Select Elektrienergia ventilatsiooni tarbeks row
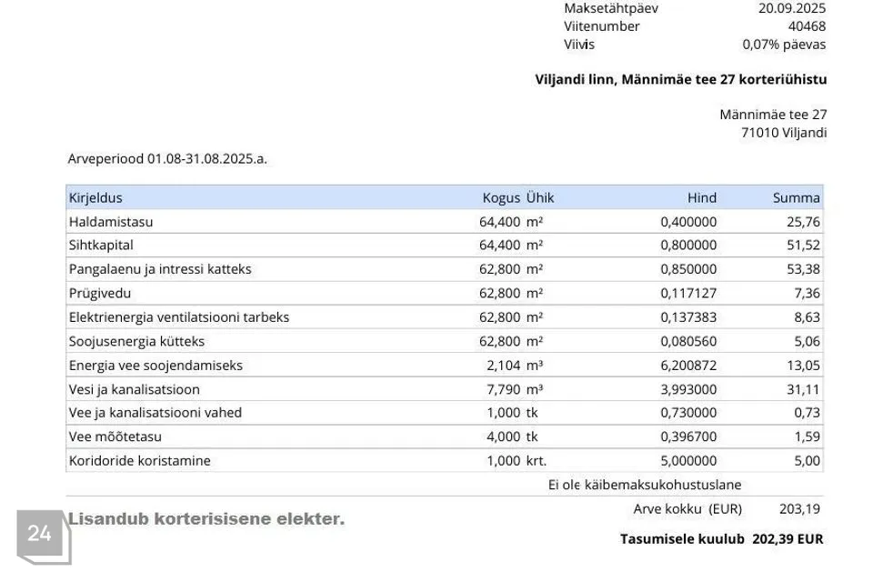 [x=179, y=317]
